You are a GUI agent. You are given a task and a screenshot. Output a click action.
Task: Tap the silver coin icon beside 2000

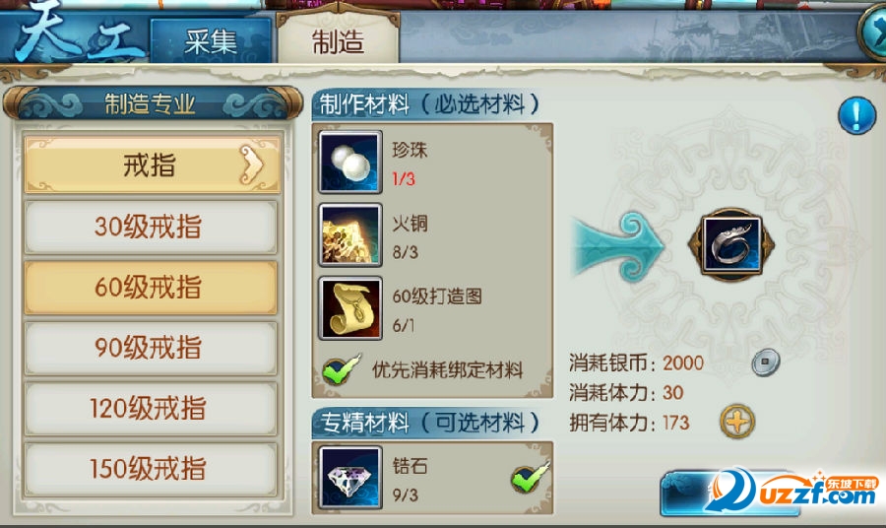766,362
